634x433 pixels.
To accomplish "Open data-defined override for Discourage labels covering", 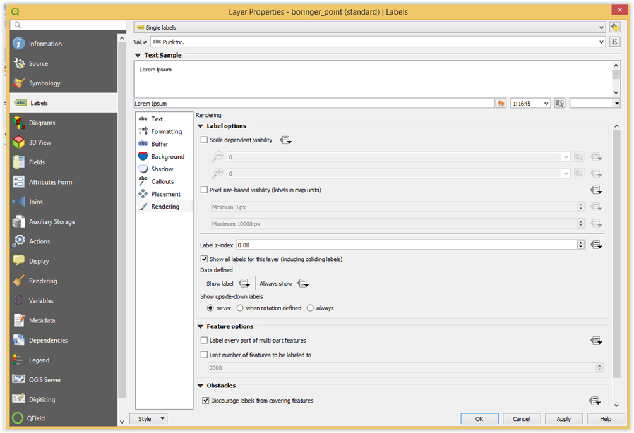I will (x=595, y=401).
